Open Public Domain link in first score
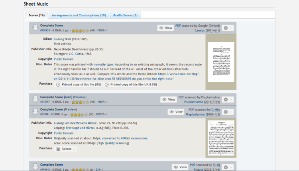 point(63,59)
